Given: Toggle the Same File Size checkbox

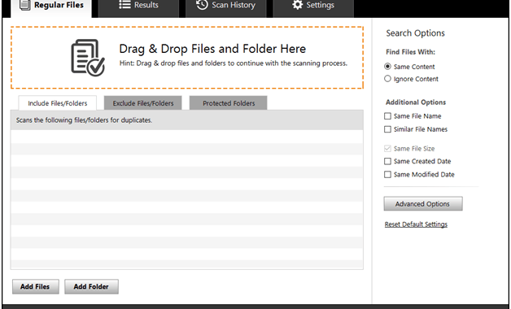Looking at the screenshot, I should point(387,149).
